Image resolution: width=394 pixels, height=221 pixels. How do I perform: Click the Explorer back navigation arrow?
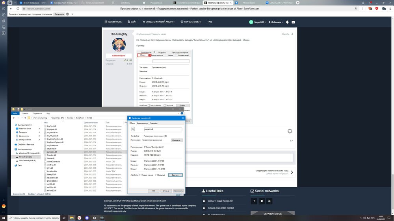(x=14, y=118)
